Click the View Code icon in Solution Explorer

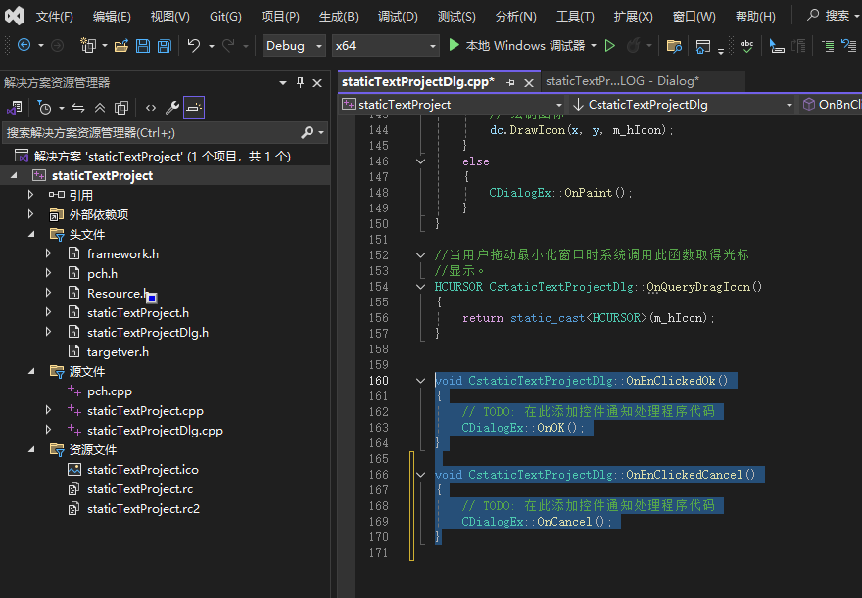pos(150,108)
